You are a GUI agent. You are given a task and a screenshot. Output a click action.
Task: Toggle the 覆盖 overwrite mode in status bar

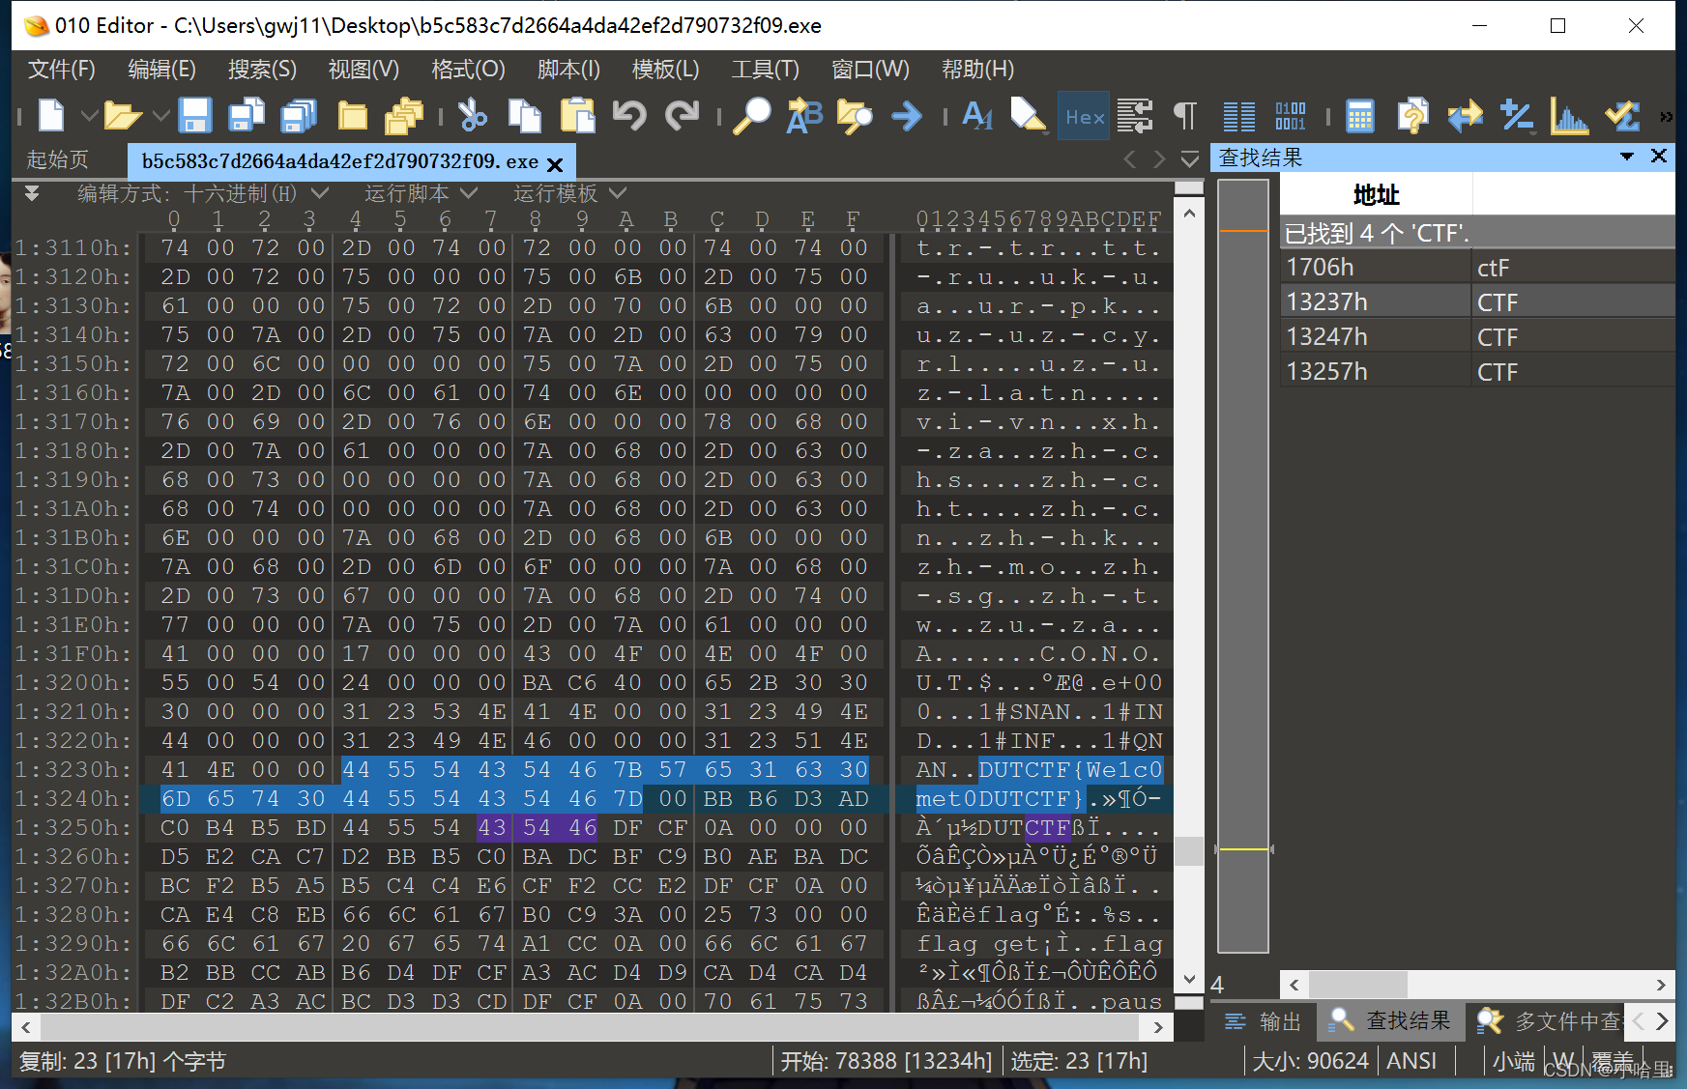[x=1613, y=1061]
